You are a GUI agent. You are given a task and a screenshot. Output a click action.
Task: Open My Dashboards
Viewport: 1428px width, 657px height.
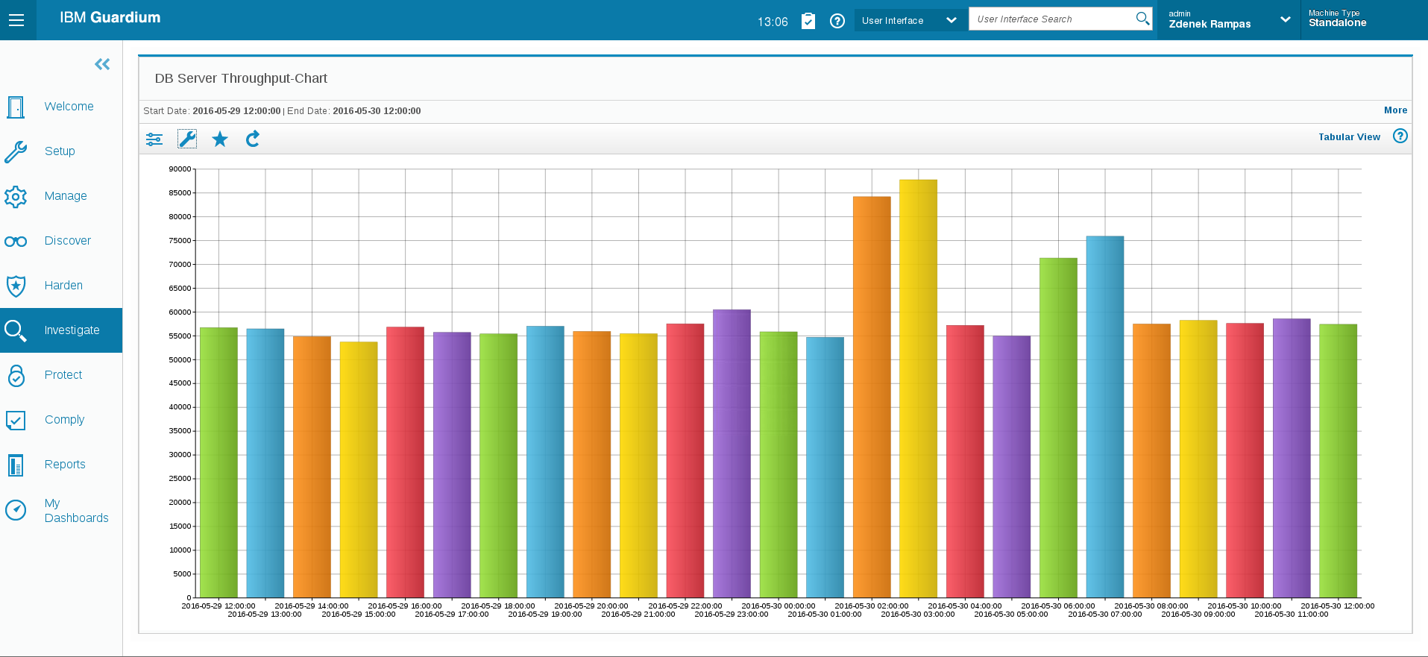pyautogui.click(x=76, y=511)
